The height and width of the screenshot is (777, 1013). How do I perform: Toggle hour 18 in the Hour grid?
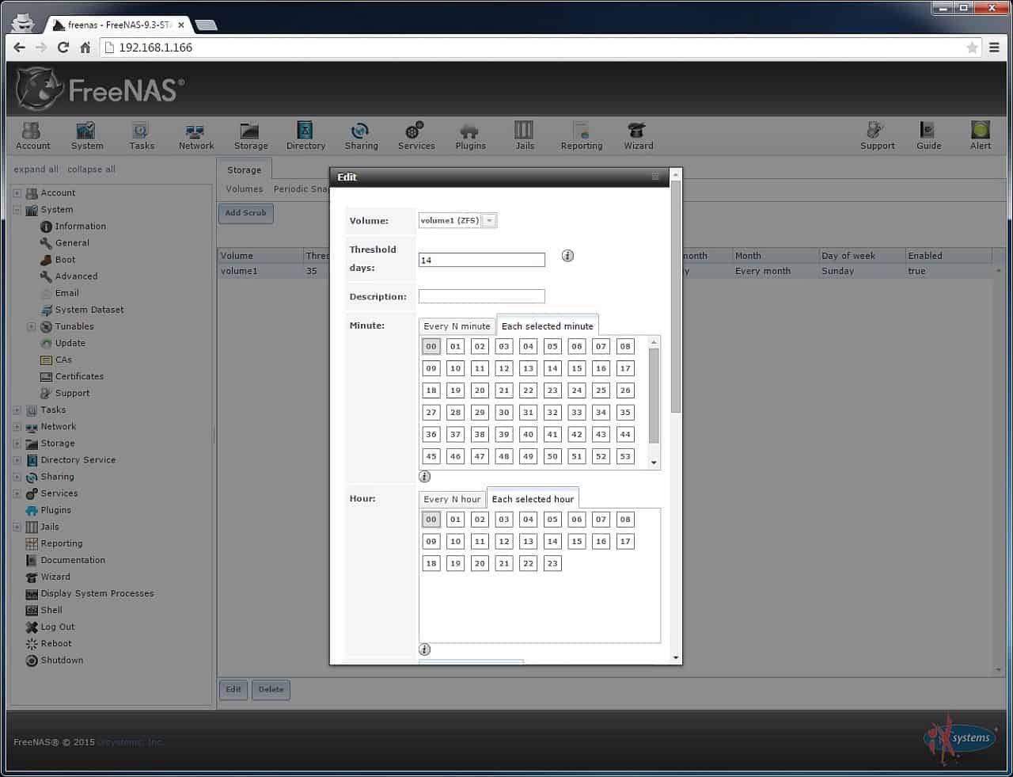(431, 564)
